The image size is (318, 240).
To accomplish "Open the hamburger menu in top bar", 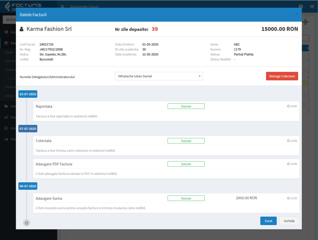I will 62,7.
